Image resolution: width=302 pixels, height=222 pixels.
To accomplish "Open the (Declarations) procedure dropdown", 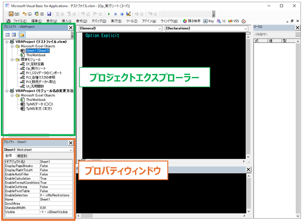I will click(246, 29).
